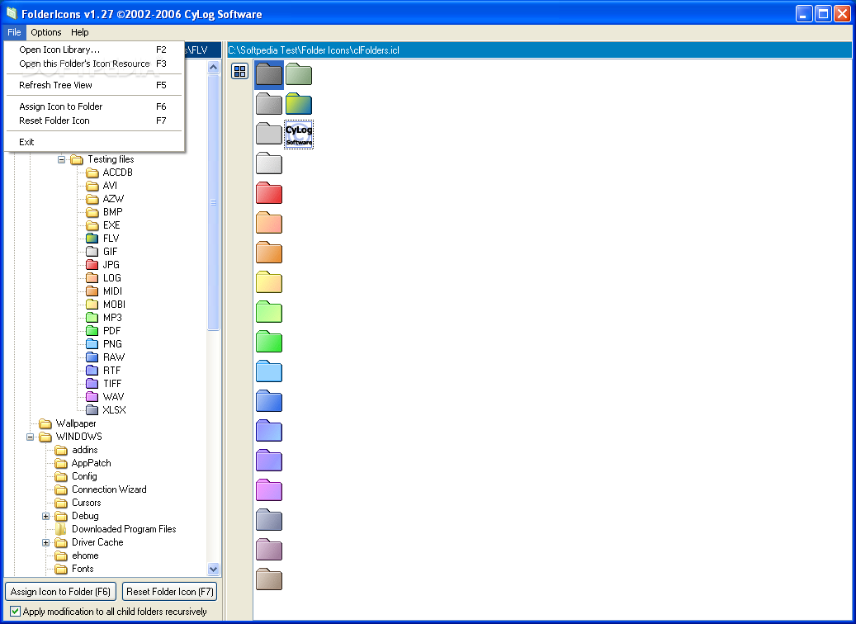Click tree scrollbar up arrow
Screen dimensions: 856x624
coord(214,67)
